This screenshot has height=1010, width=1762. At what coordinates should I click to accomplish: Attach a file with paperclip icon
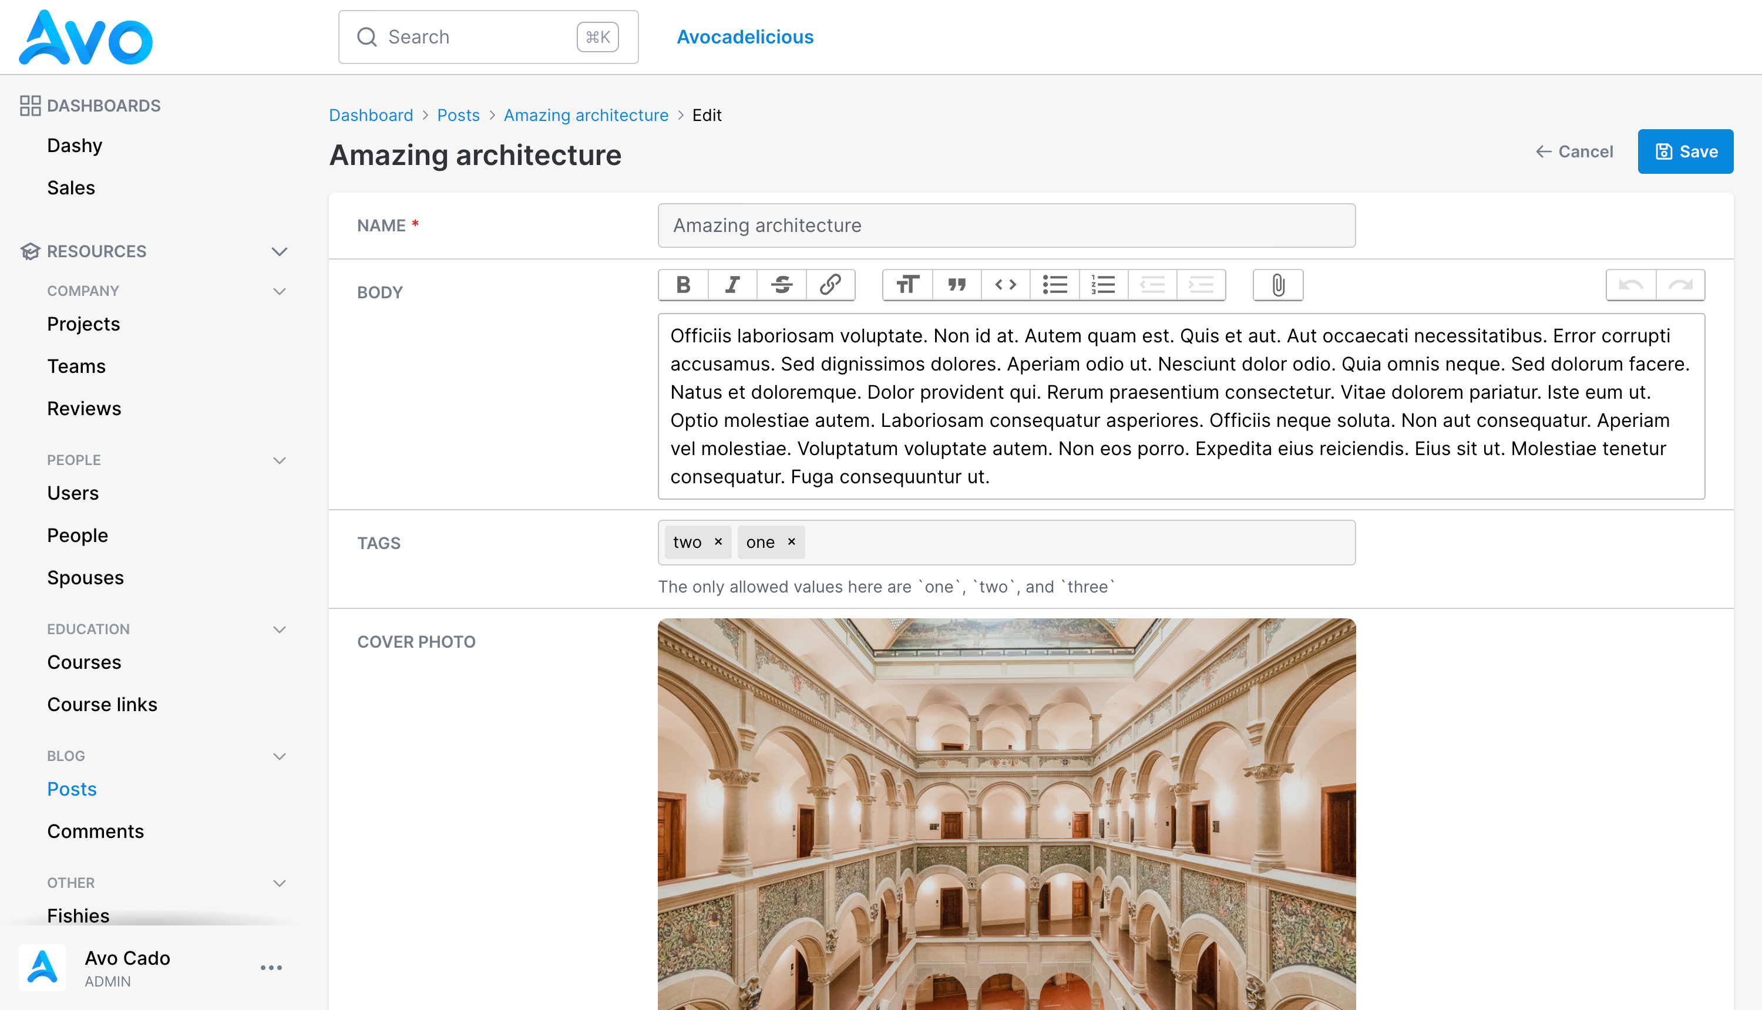click(1278, 285)
